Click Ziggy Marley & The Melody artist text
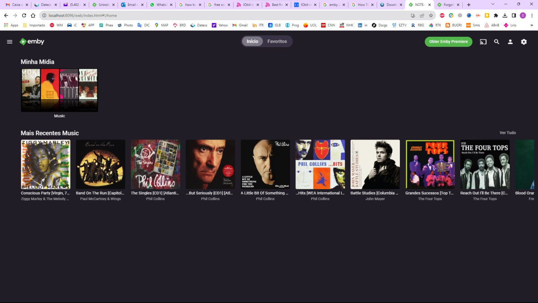Image resolution: width=538 pixels, height=303 pixels. coord(45,199)
